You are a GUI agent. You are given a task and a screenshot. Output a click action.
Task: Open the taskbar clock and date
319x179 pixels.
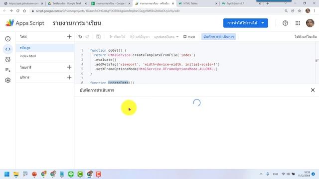pyautogui.click(x=305, y=174)
